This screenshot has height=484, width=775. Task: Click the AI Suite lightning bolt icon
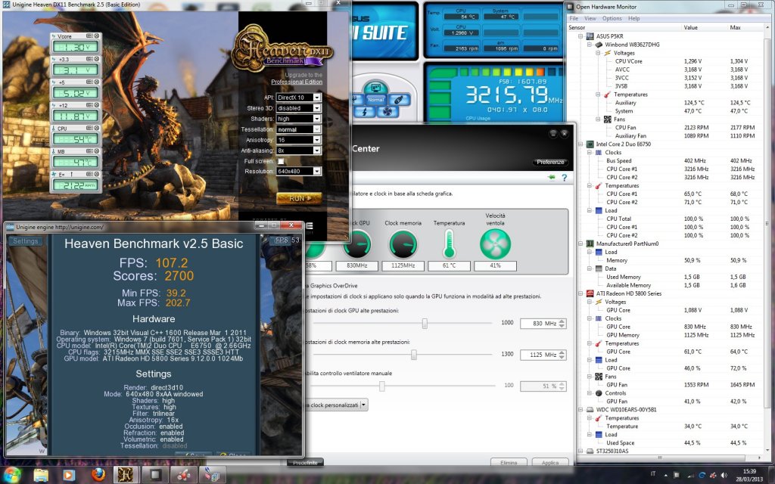pyautogui.click(x=365, y=112)
